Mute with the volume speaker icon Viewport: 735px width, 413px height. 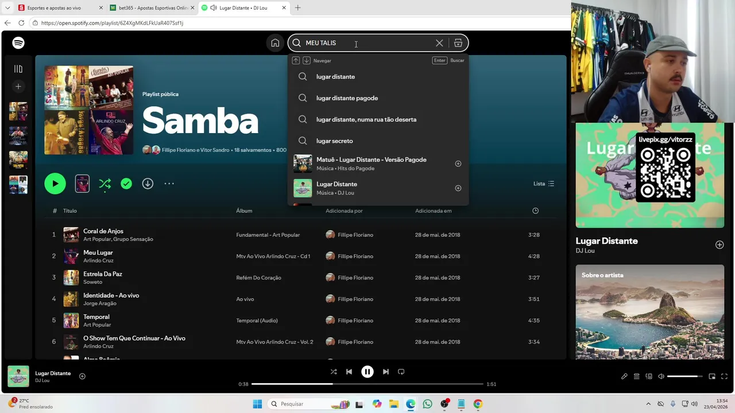click(x=661, y=376)
